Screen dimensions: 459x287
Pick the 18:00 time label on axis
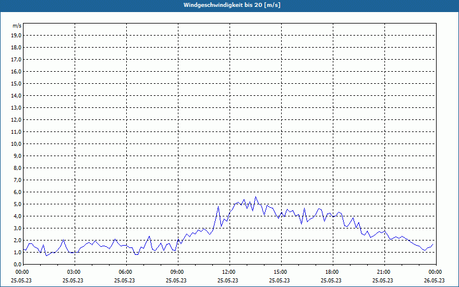(x=332, y=272)
